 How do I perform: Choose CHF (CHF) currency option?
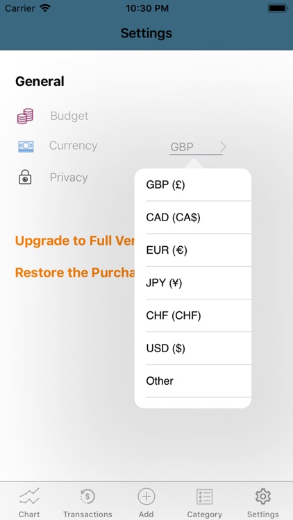[x=193, y=315]
